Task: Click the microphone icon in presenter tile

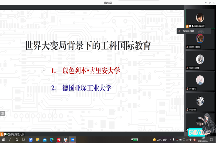Action: (193, 26)
